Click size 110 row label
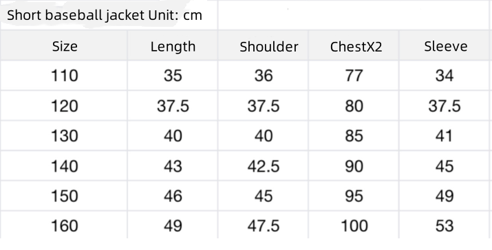This screenshot has height=250, width=492. (64, 76)
